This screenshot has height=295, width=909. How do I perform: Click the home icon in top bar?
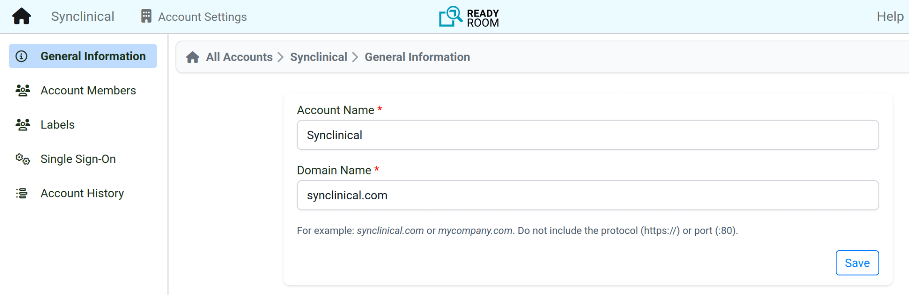(21, 16)
